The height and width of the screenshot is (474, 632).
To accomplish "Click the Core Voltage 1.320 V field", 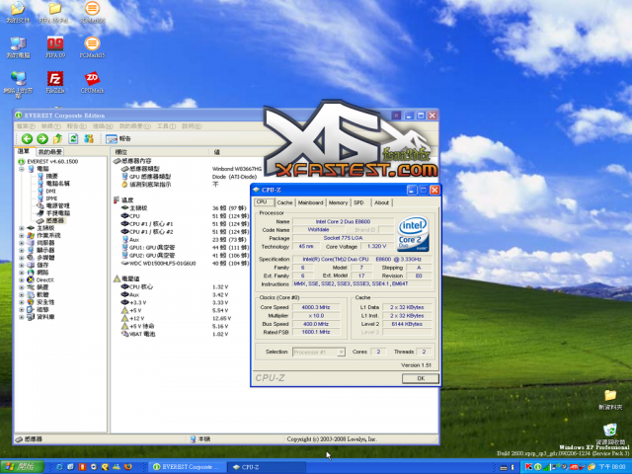I will tap(377, 246).
